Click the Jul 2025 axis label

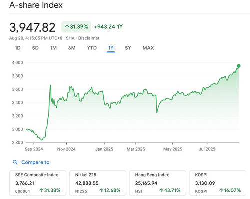207,149
